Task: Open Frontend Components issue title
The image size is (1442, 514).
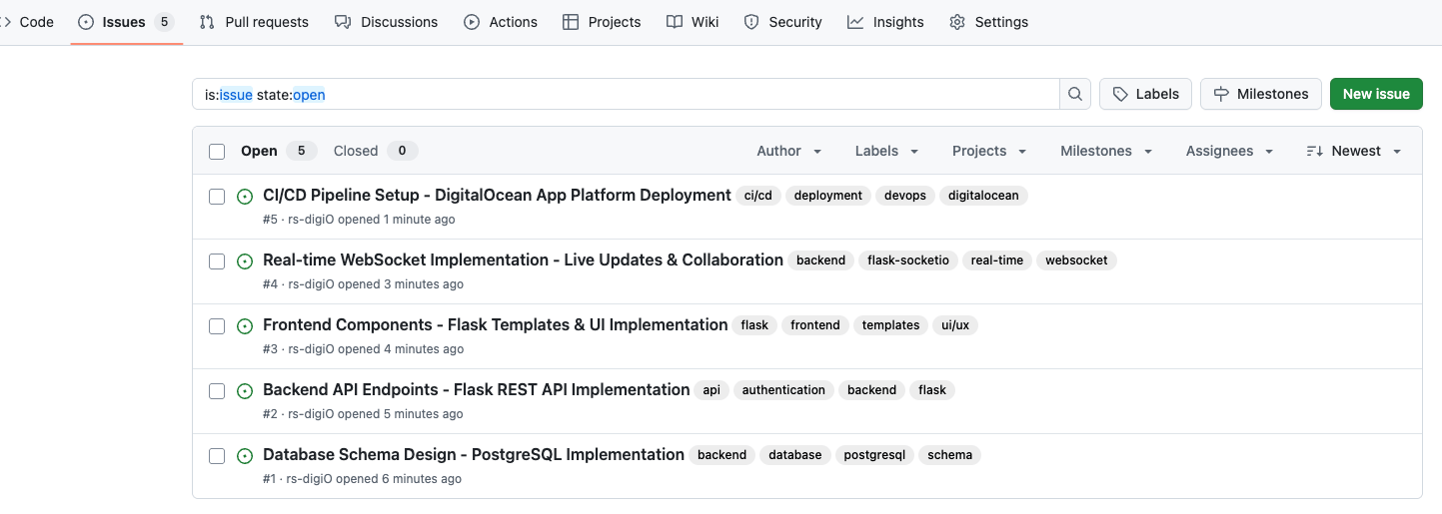Action: point(495,325)
